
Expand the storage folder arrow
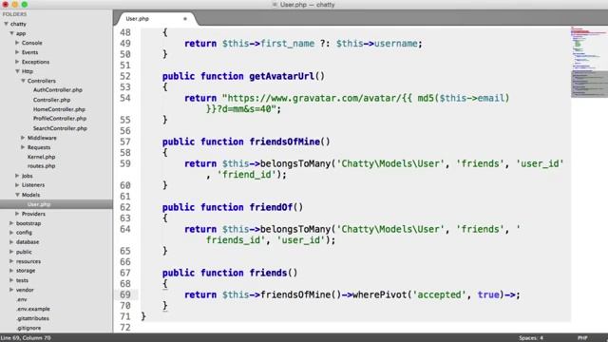11,271
